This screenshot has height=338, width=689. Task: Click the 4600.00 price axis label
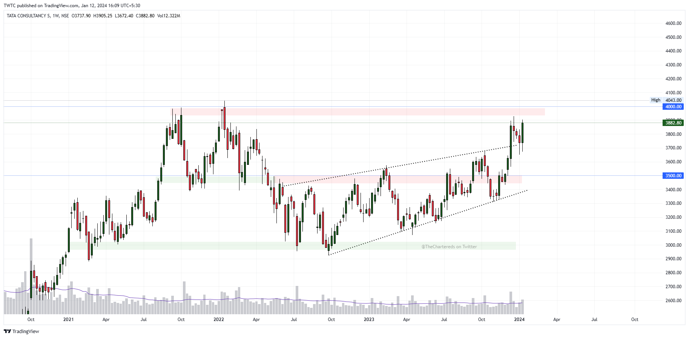[x=673, y=23]
